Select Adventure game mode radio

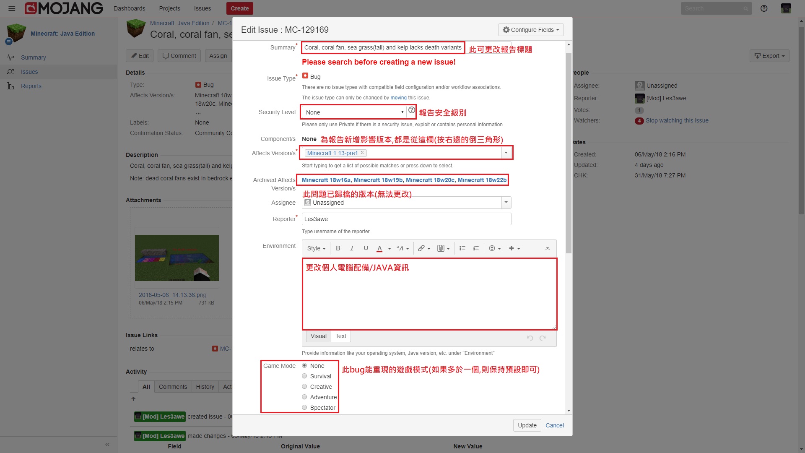(304, 397)
